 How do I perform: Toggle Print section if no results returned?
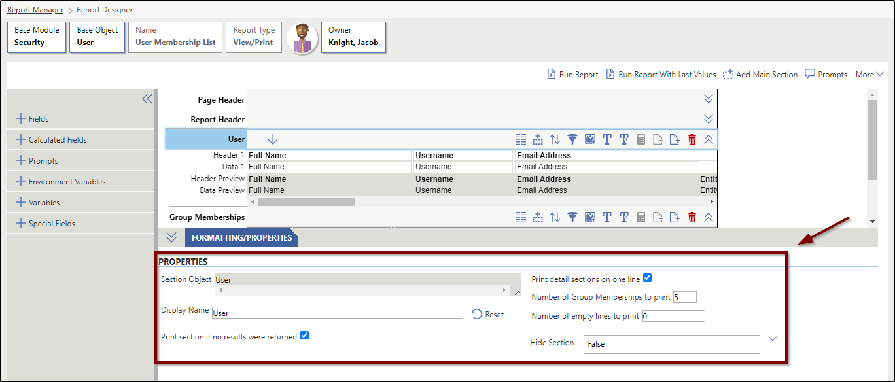pos(304,336)
